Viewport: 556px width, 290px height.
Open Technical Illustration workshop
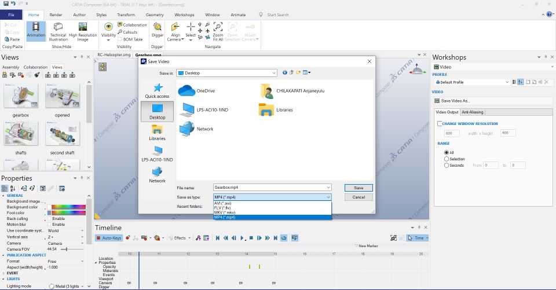58,32
